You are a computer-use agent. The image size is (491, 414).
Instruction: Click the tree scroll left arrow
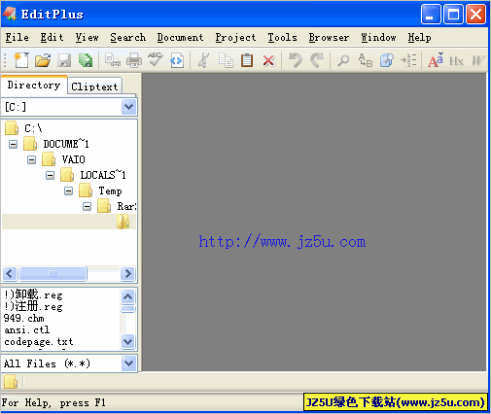[10, 274]
